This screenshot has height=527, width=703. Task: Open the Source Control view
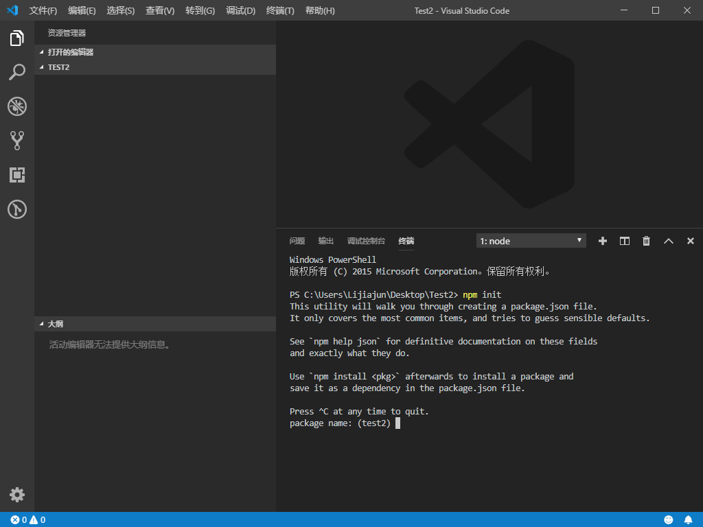pyautogui.click(x=16, y=141)
